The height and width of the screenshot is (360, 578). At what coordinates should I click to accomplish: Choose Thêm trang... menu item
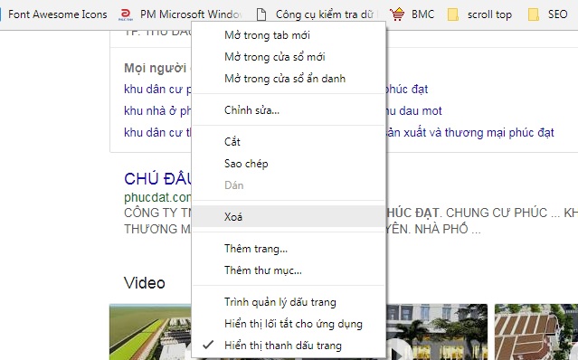coord(289,249)
